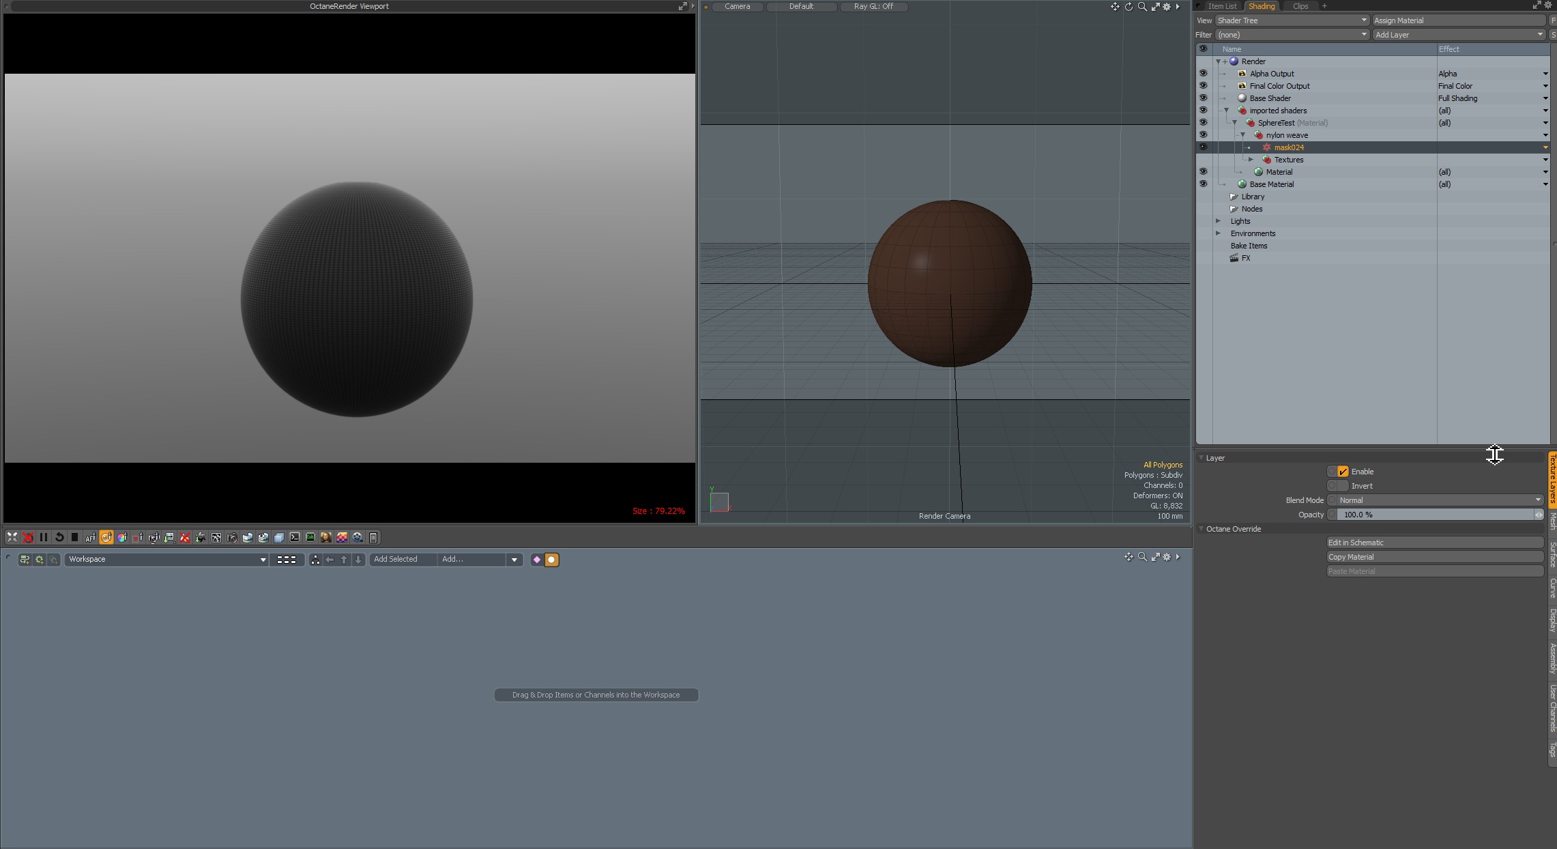Screen dimensions: 1557x849
Task: Select the white balance color picker
Action: point(122,537)
